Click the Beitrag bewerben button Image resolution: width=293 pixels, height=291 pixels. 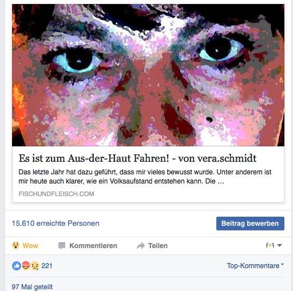(250, 224)
